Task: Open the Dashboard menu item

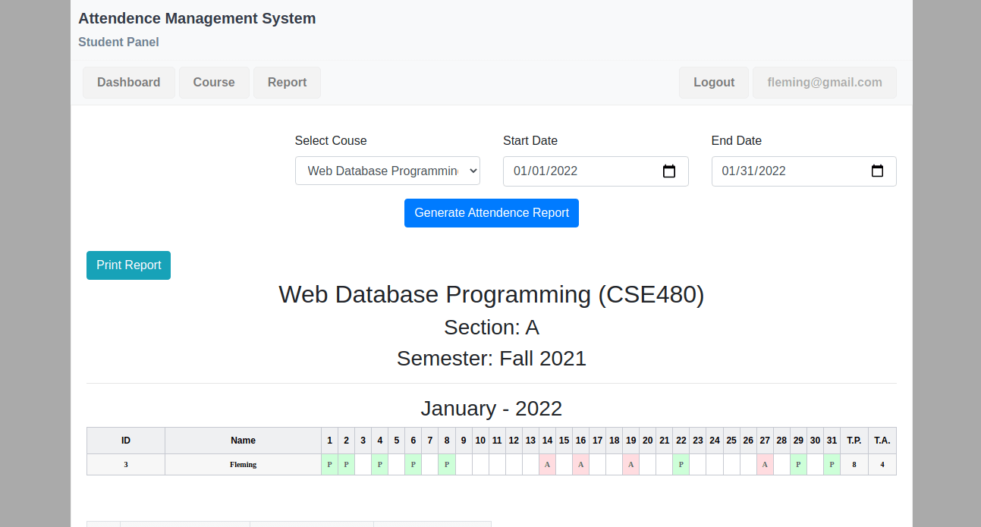Action: coord(128,83)
